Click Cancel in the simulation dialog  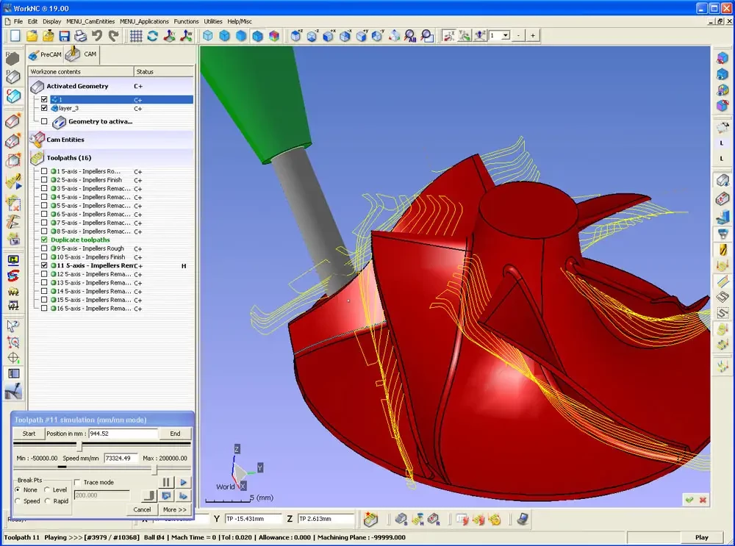[x=142, y=509]
